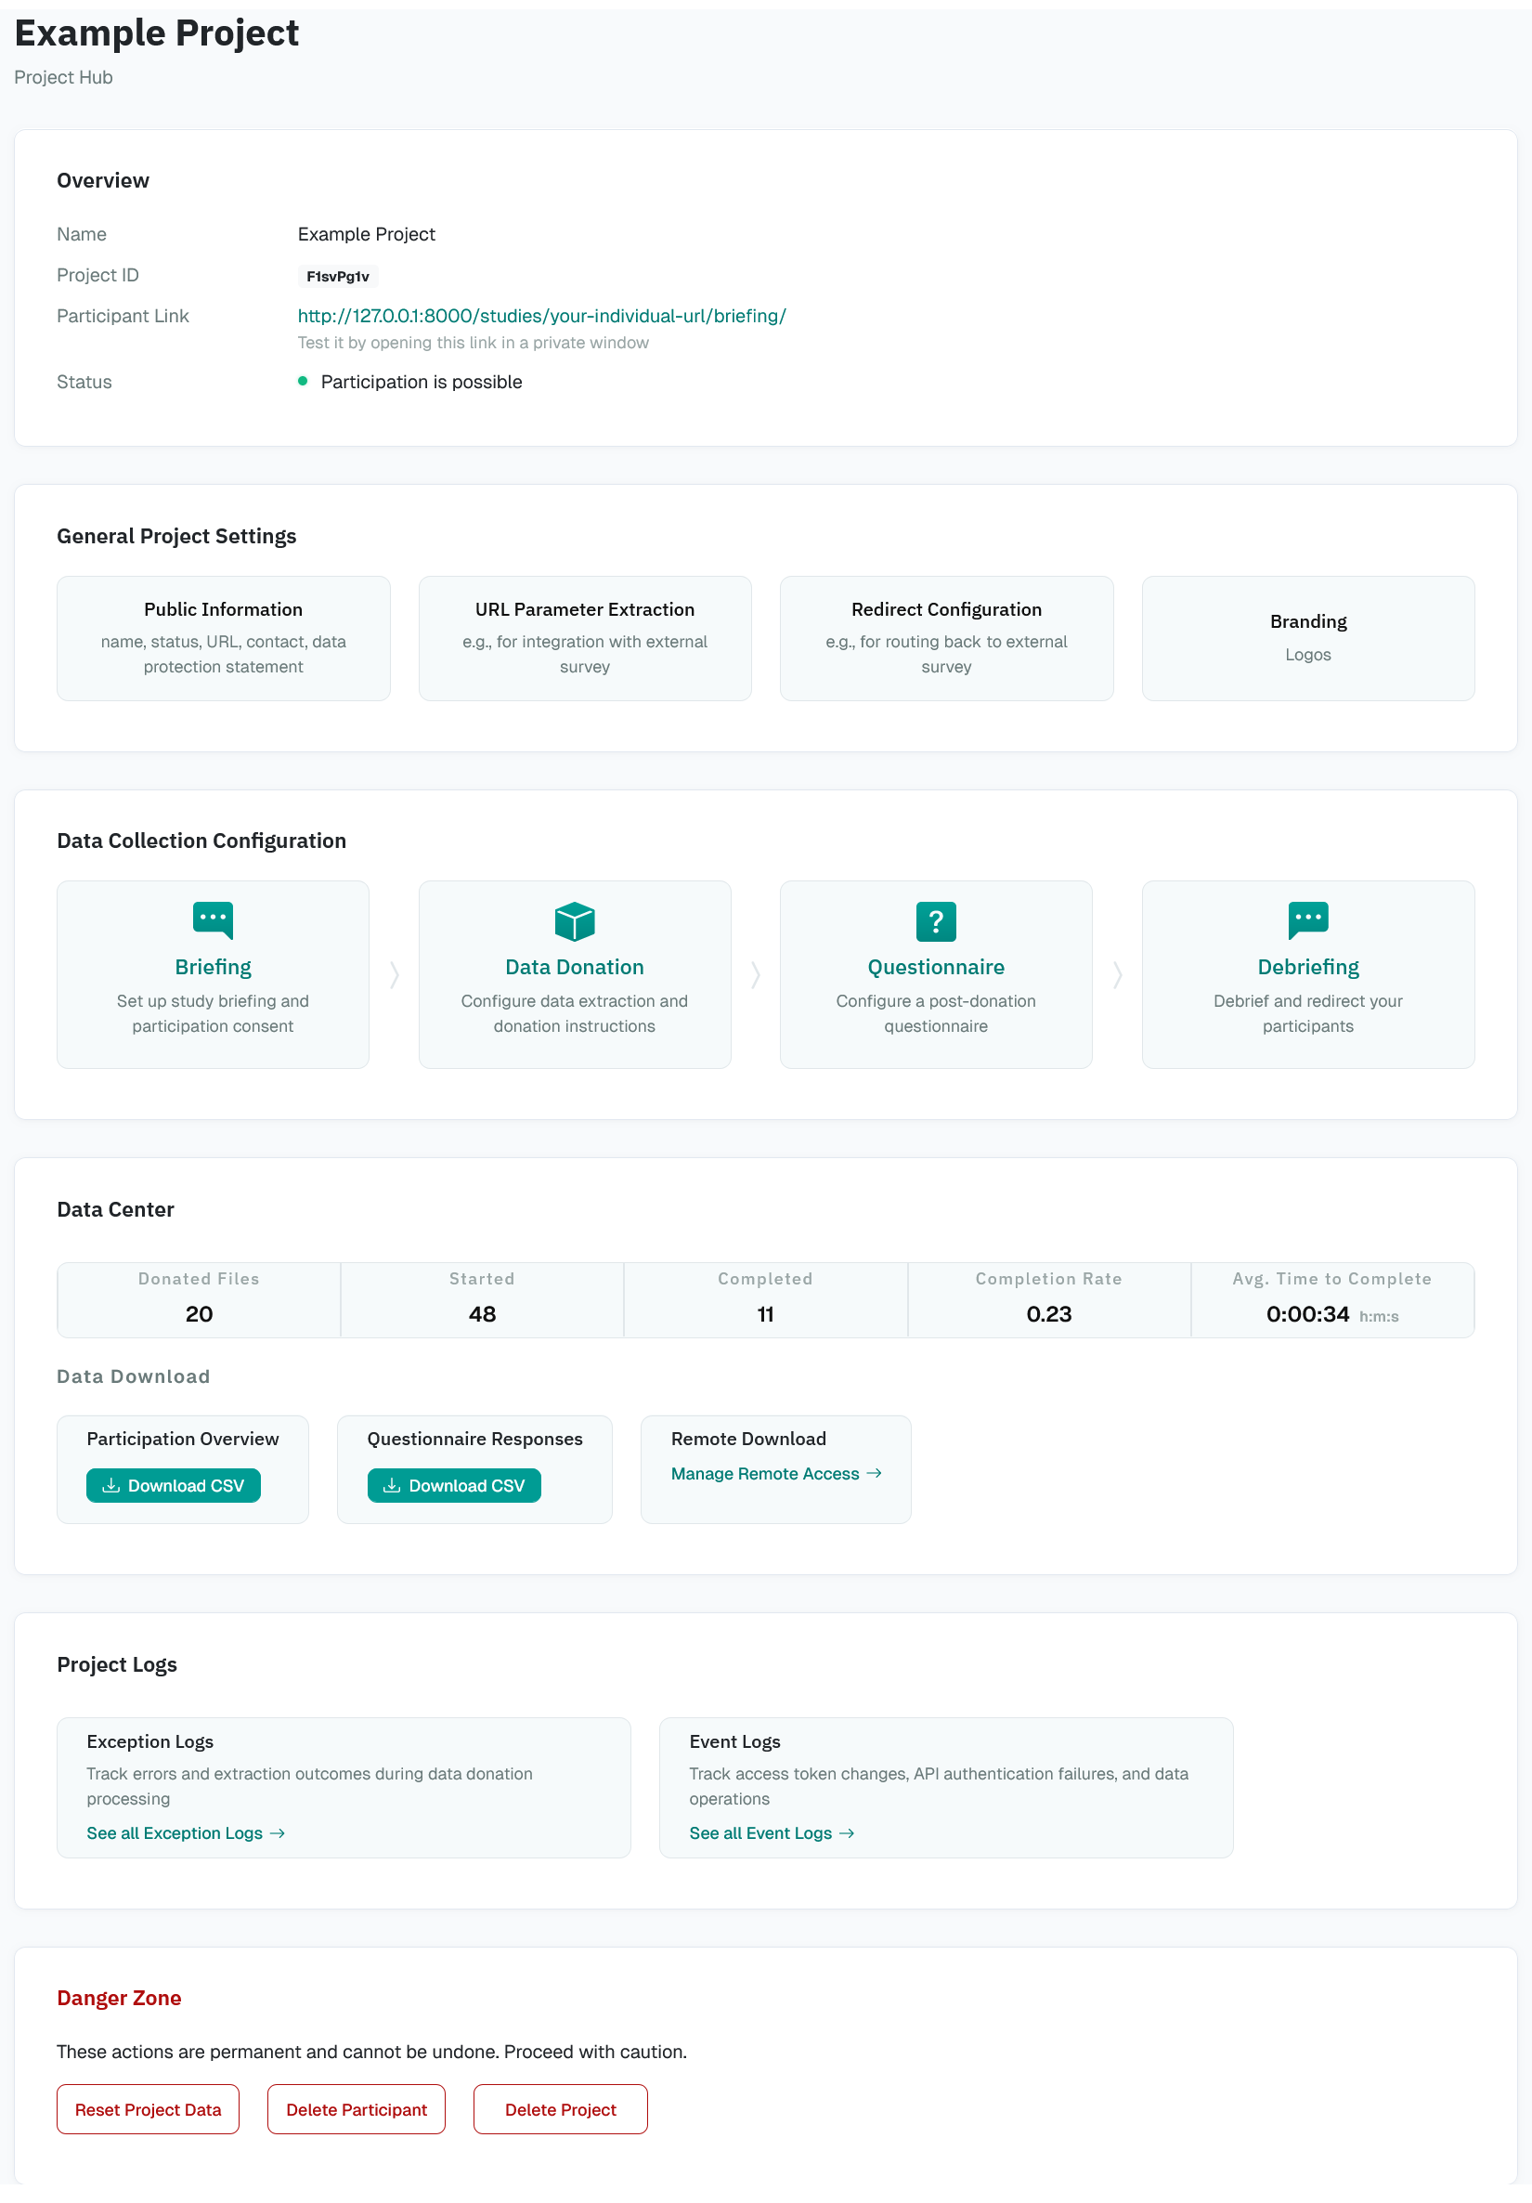The width and height of the screenshot is (1532, 2203).
Task: Click download icon inside Questionnaire Responses button
Action: pos(393,1485)
